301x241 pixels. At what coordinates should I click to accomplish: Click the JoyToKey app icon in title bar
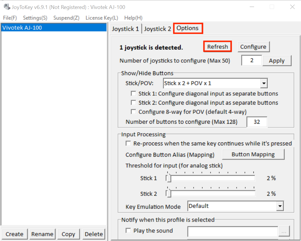(x=6, y=7)
